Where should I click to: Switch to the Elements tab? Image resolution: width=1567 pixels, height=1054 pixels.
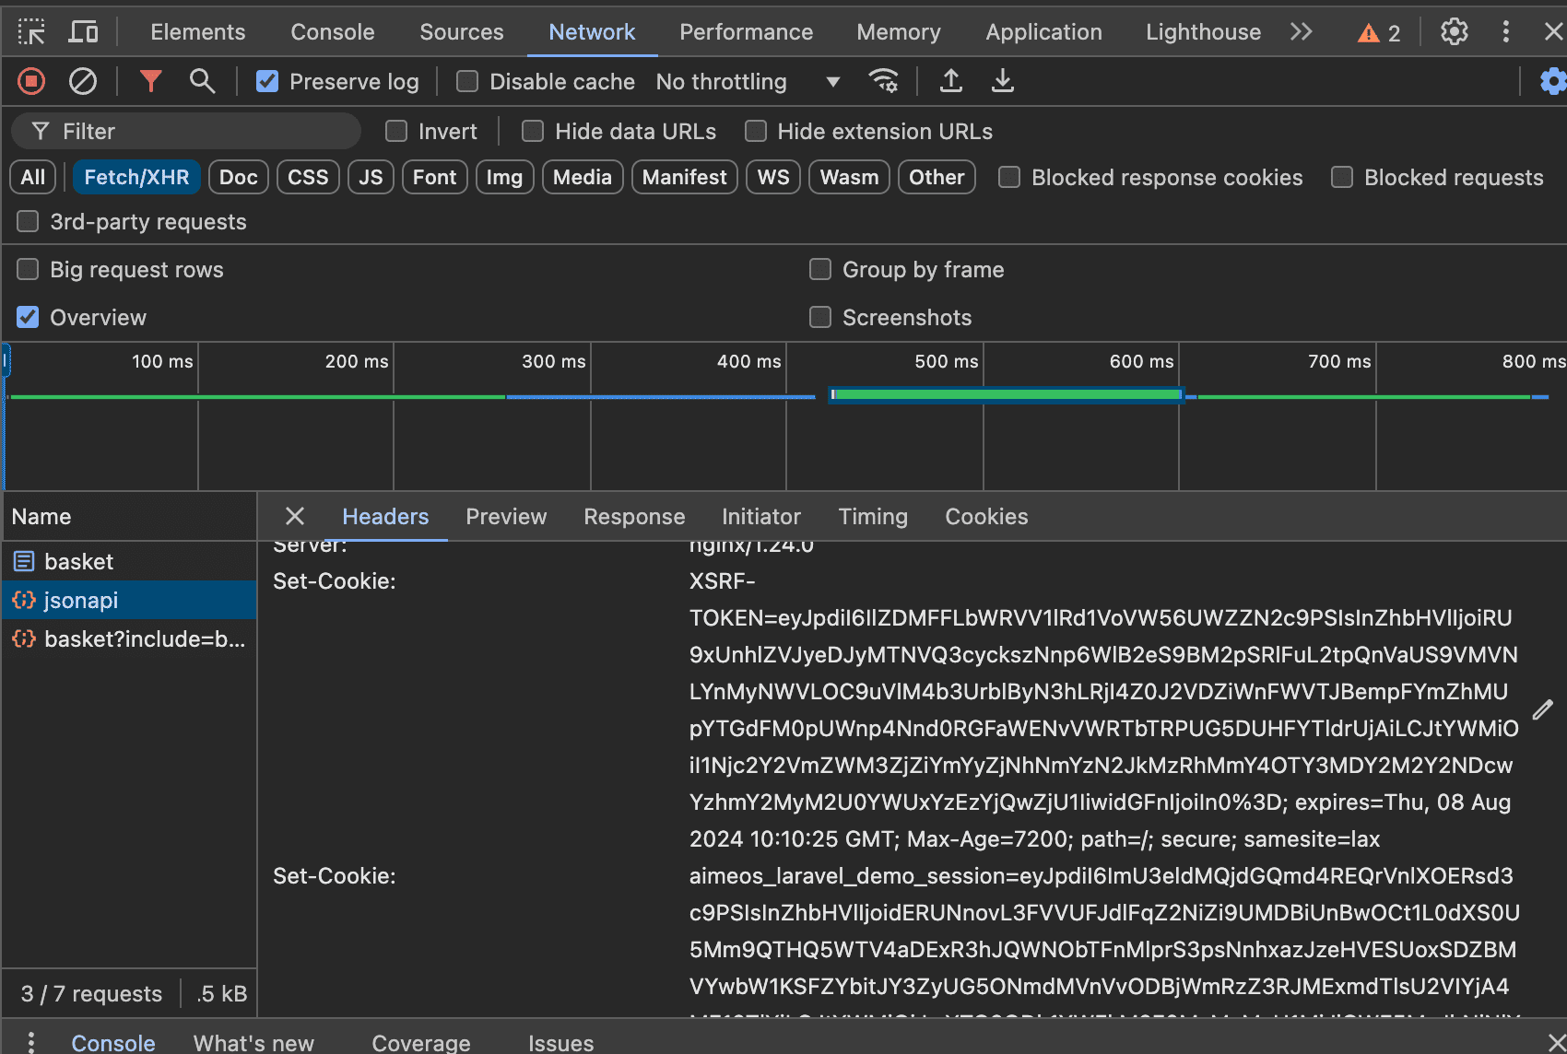coord(197,32)
